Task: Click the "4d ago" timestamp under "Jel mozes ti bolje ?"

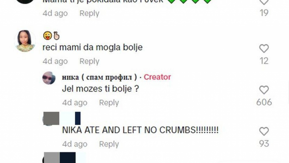Action: (x=75, y=102)
